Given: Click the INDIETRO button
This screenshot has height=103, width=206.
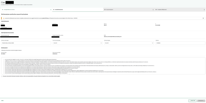Looking at the screenshot, I should [192, 101].
